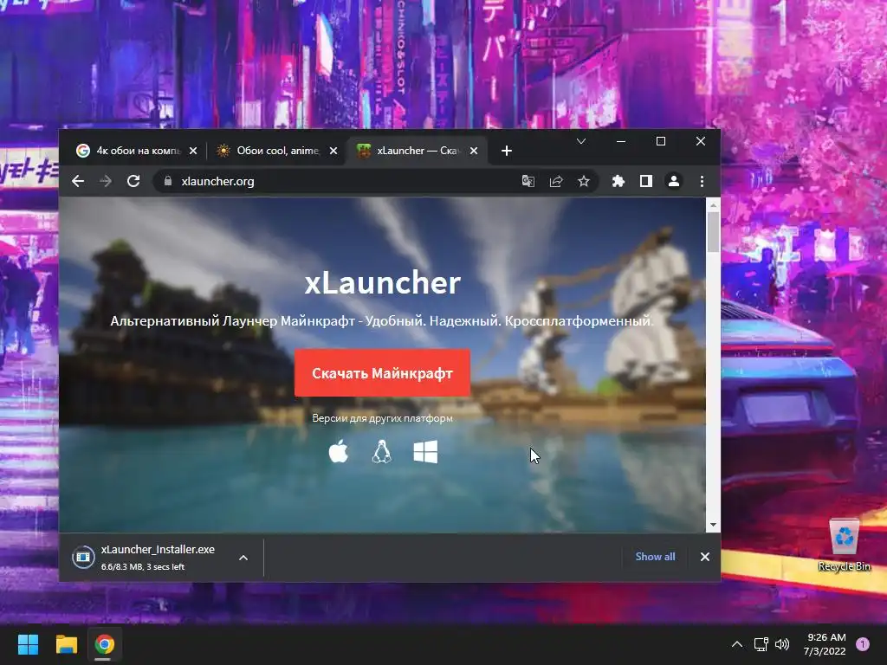
Task: Download the Linux version via penguin icon
Action: (382, 452)
